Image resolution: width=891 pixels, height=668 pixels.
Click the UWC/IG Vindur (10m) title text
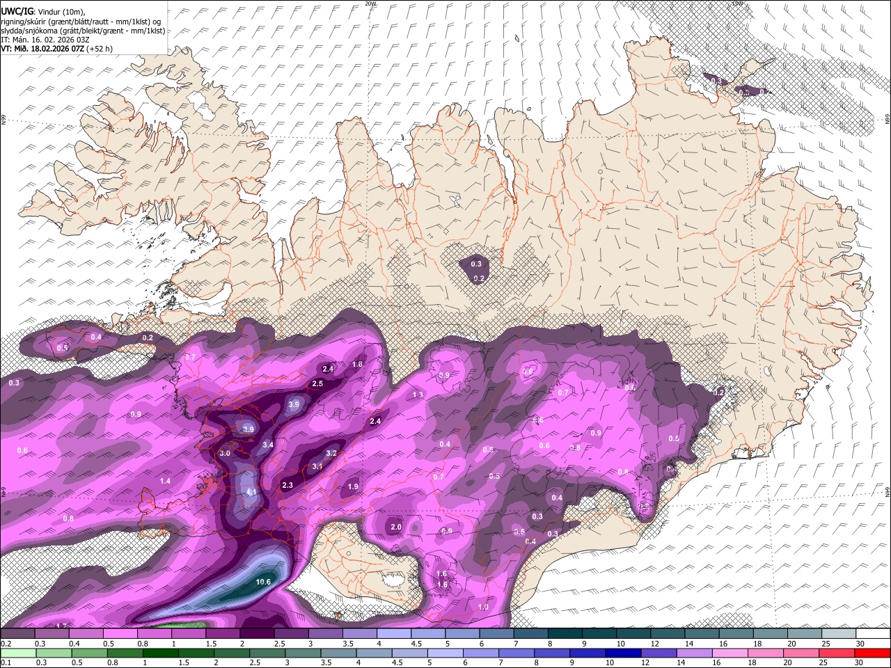coord(43,12)
